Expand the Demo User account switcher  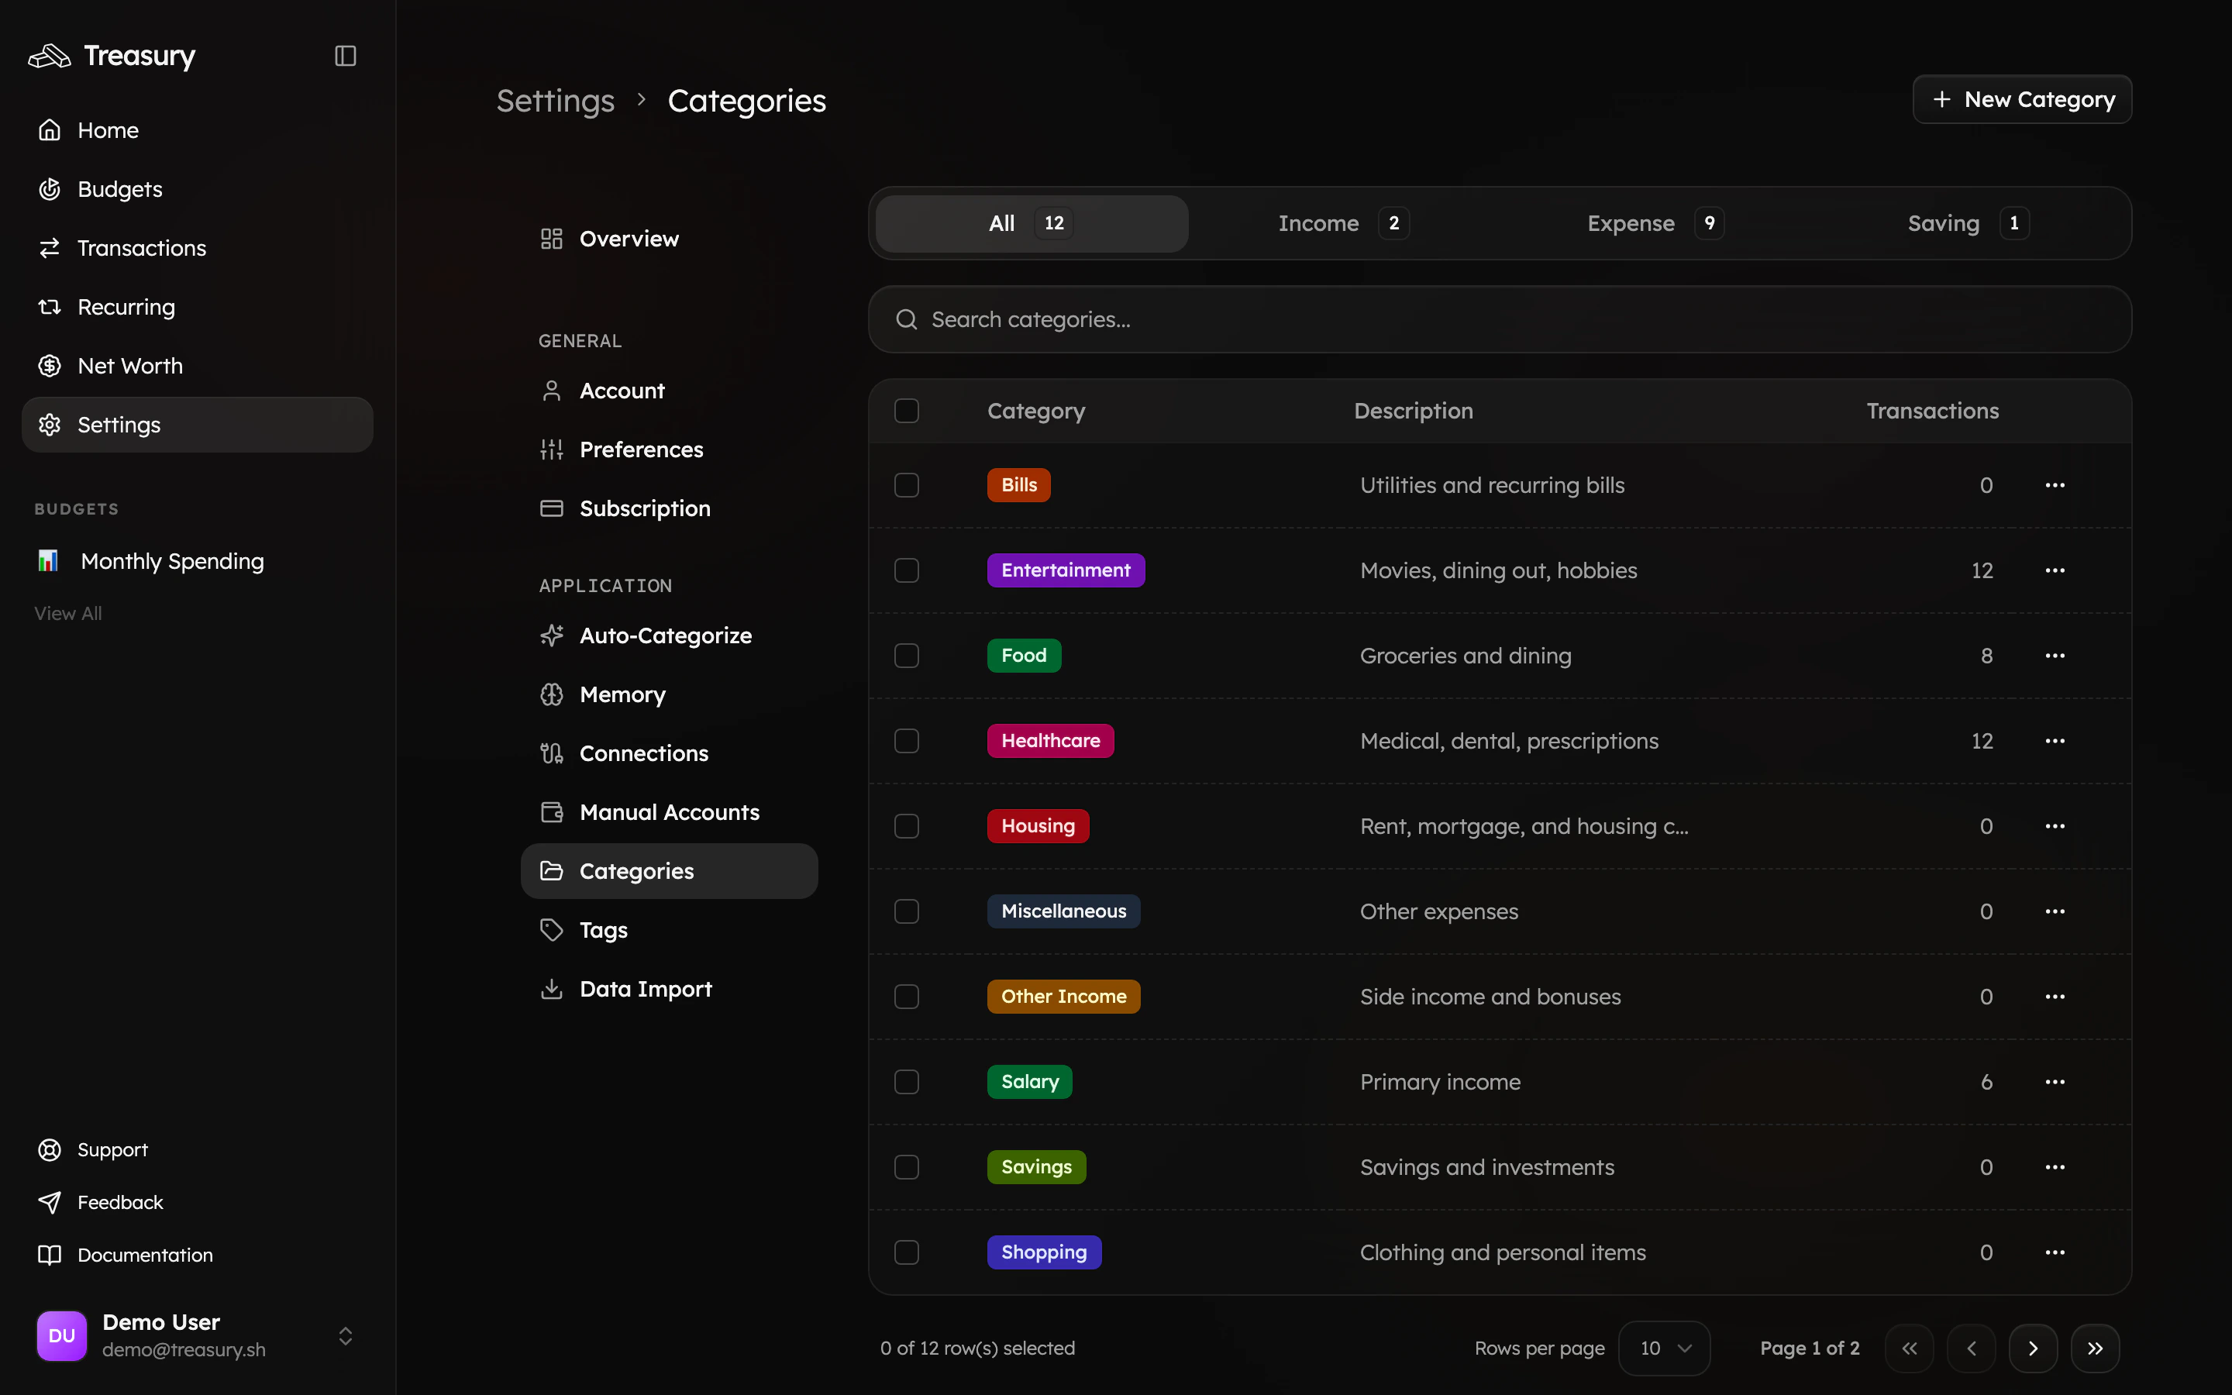[345, 1336]
